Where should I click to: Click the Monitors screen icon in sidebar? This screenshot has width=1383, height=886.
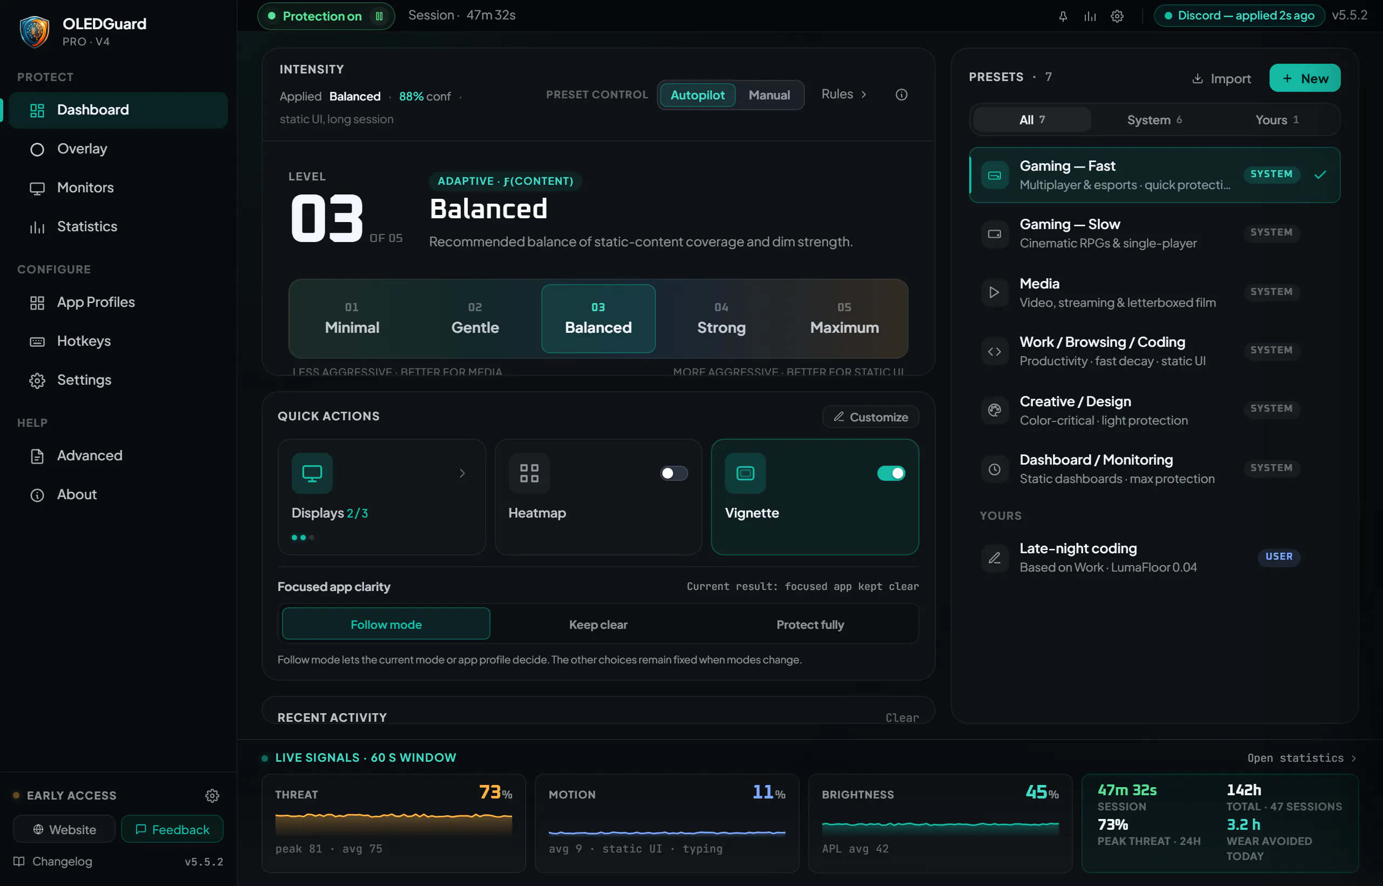point(37,188)
